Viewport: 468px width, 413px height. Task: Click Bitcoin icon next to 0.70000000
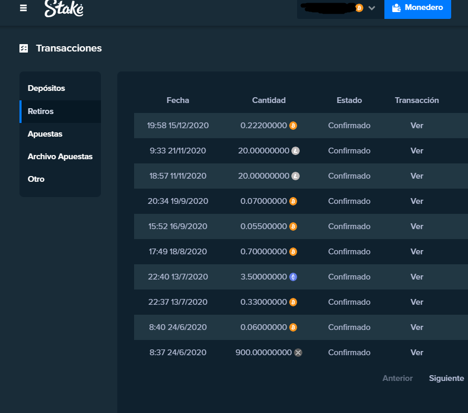pos(293,252)
